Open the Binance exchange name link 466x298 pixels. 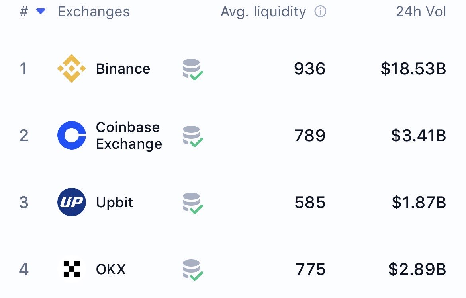(123, 68)
